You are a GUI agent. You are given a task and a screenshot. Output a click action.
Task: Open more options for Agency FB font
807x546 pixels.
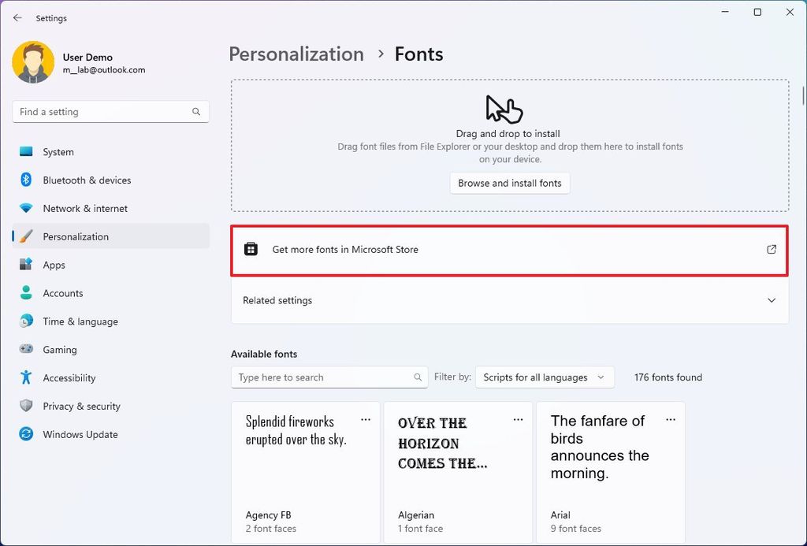click(x=365, y=420)
